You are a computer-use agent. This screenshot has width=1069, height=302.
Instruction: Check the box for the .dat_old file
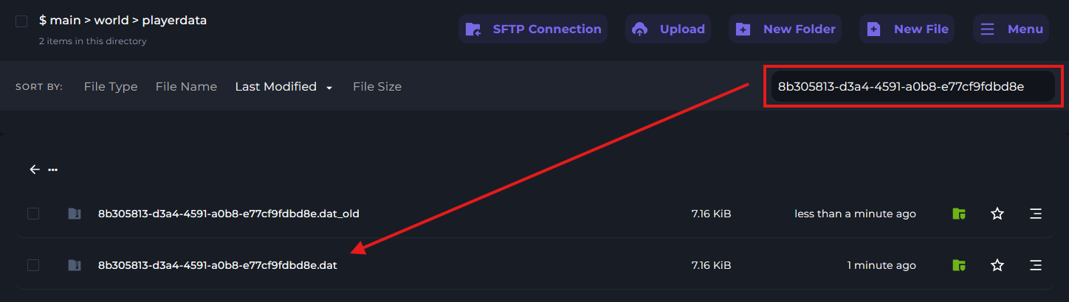(33, 214)
